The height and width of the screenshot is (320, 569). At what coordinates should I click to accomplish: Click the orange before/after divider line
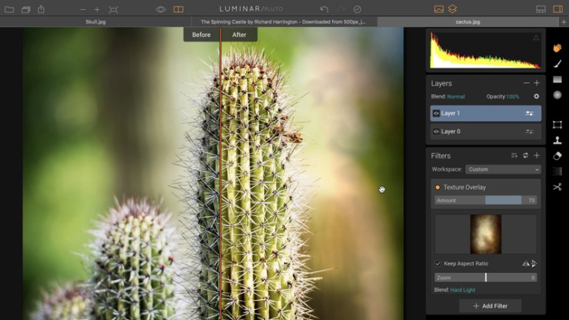click(220, 175)
